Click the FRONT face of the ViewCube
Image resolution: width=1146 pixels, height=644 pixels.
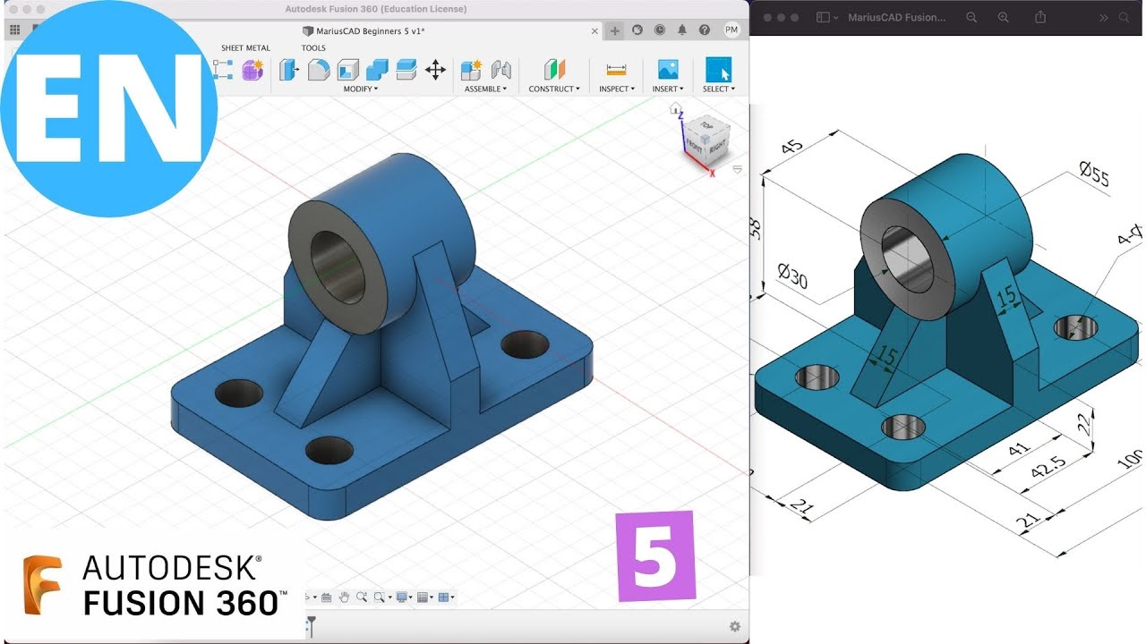pyautogui.click(x=695, y=144)
